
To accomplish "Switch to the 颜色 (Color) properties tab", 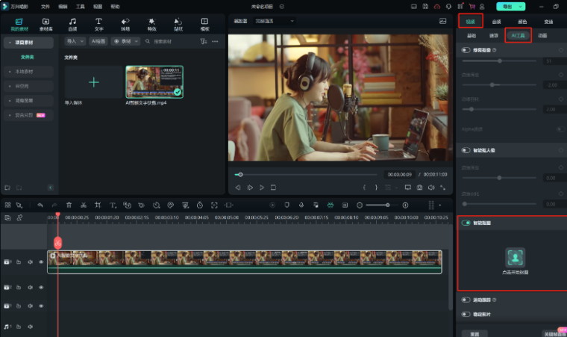I will 522,22.
